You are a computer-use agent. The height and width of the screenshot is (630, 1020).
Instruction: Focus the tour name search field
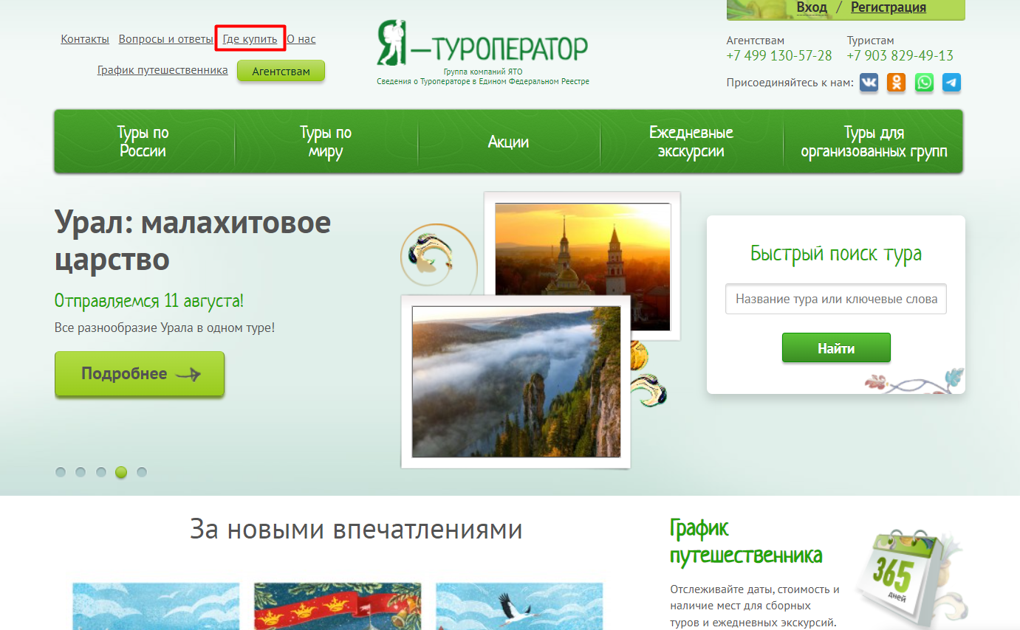coord(835,299)
